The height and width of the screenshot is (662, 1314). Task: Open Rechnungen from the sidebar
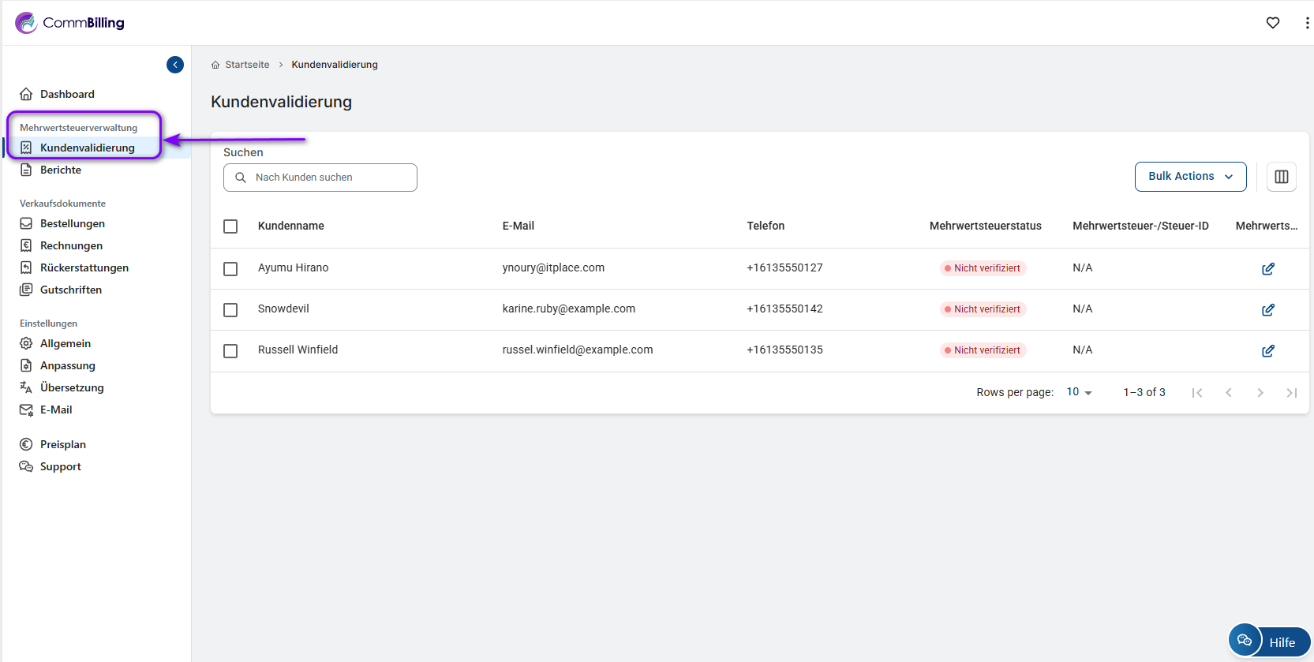pos(71,245)
